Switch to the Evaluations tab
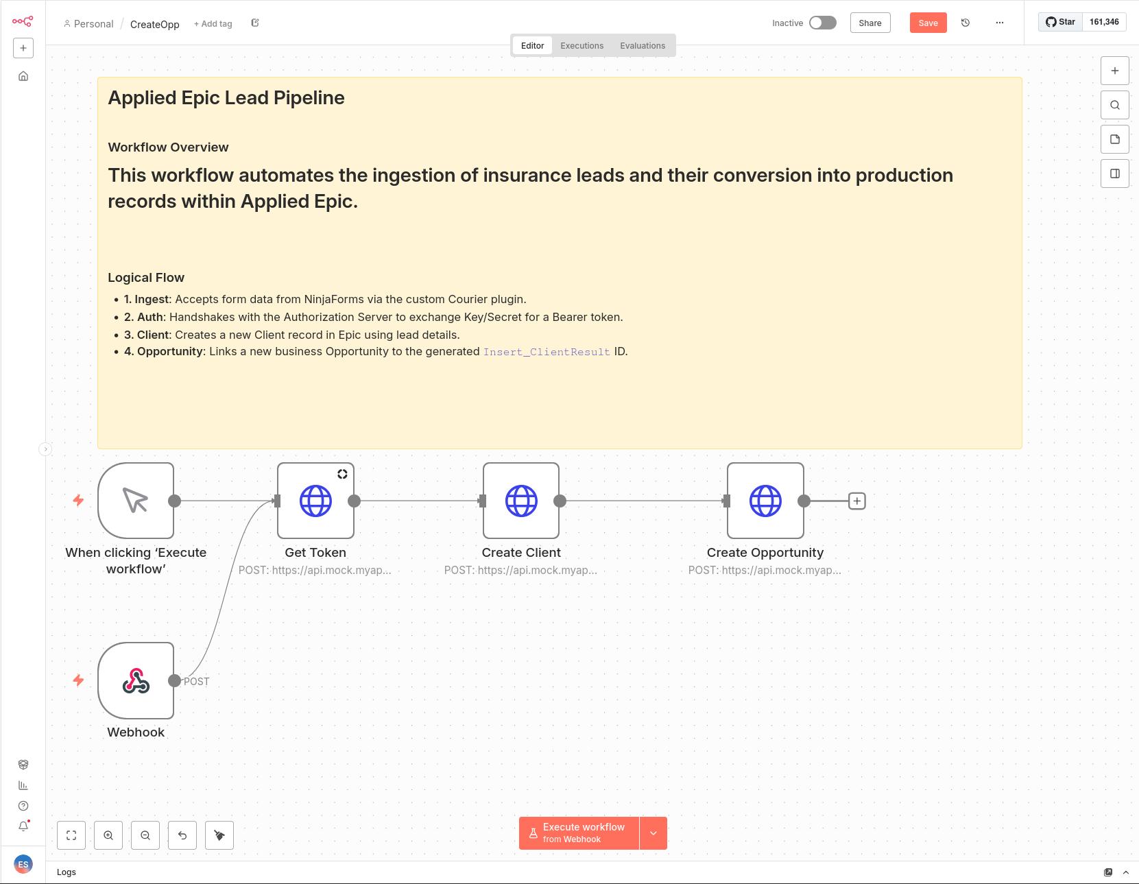Screen dimensions: 1139x884 click(x=642, y=46)
